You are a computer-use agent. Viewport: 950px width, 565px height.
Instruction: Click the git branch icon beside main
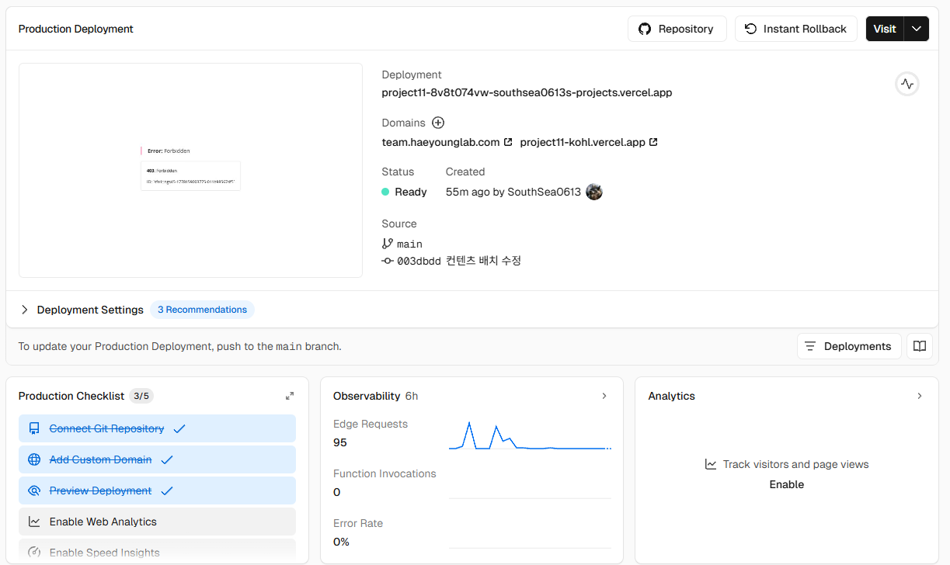[388, 244]
